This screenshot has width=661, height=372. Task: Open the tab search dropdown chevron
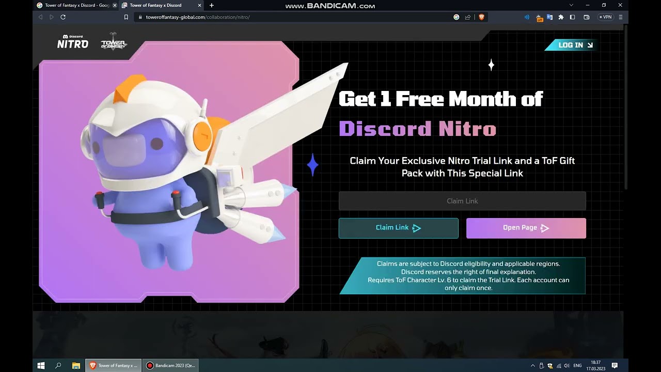click(x=571, y=5)
